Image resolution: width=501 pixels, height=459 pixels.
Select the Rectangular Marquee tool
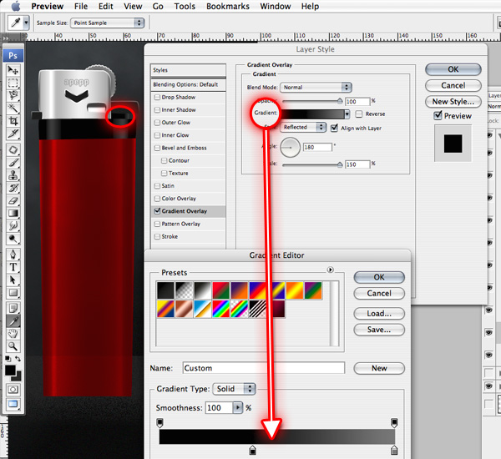[x=14, y=82]
